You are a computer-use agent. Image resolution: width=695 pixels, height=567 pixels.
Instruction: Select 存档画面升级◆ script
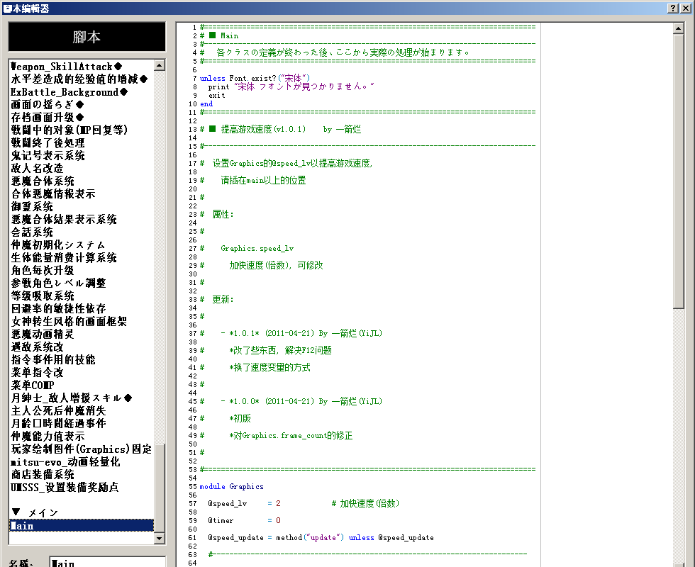tap(82, 118)
